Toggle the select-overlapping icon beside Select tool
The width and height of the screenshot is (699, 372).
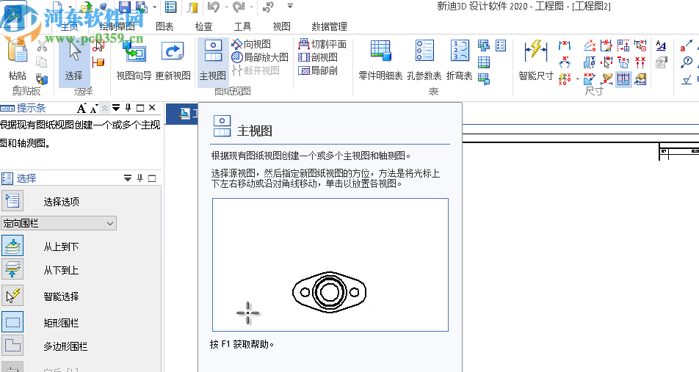pyautogui.click(x=98, y=45)
